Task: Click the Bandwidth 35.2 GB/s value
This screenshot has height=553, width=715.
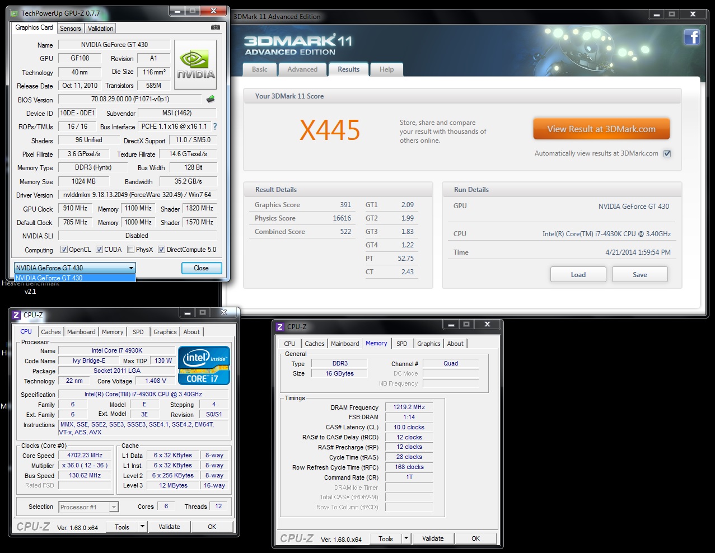Action: tap(188, 181)
